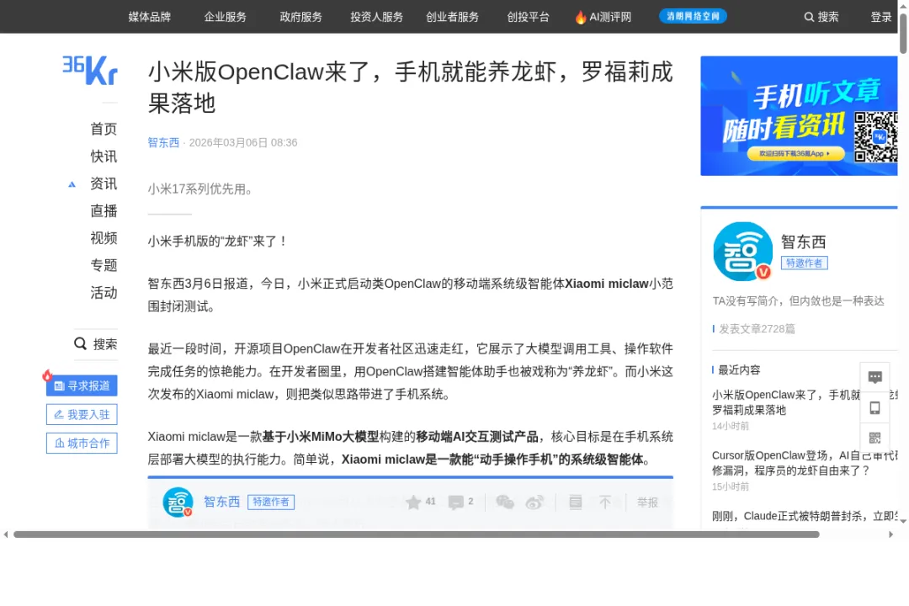
Task: Click the 特邀作者 badge in author card
Action: click(x=804, y=263)
